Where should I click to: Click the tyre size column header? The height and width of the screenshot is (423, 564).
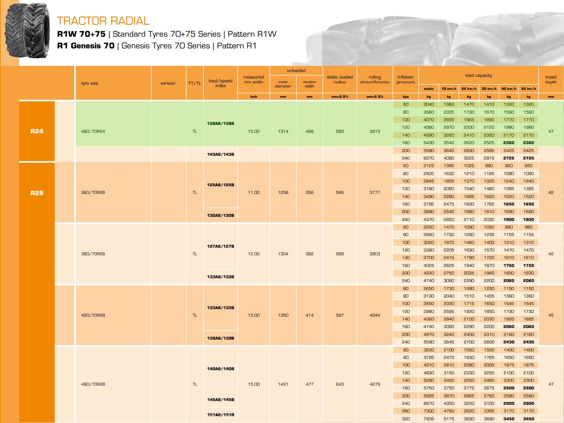(x=90, y=83)
